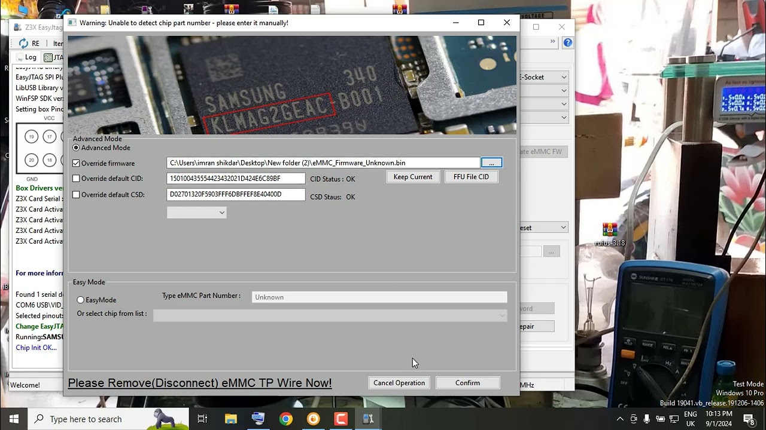Screen dimensions: 766x430
Task: Click FFU File CID button
Action: click(471, 177)
